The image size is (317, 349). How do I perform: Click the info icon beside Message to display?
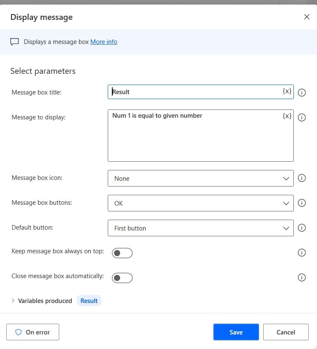coord(302,117)
